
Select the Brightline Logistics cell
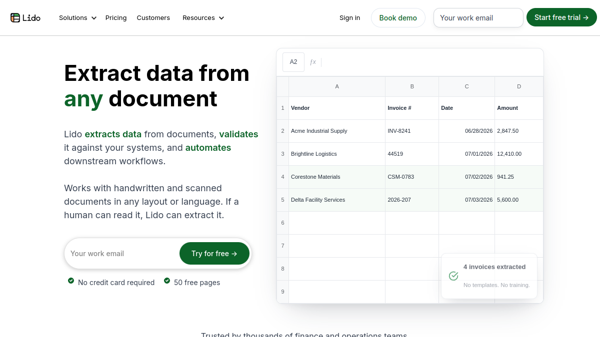click(337, 154)
